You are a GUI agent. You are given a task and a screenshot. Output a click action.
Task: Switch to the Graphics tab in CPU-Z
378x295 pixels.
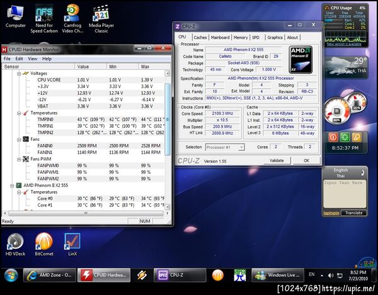[x=275, y=38]
